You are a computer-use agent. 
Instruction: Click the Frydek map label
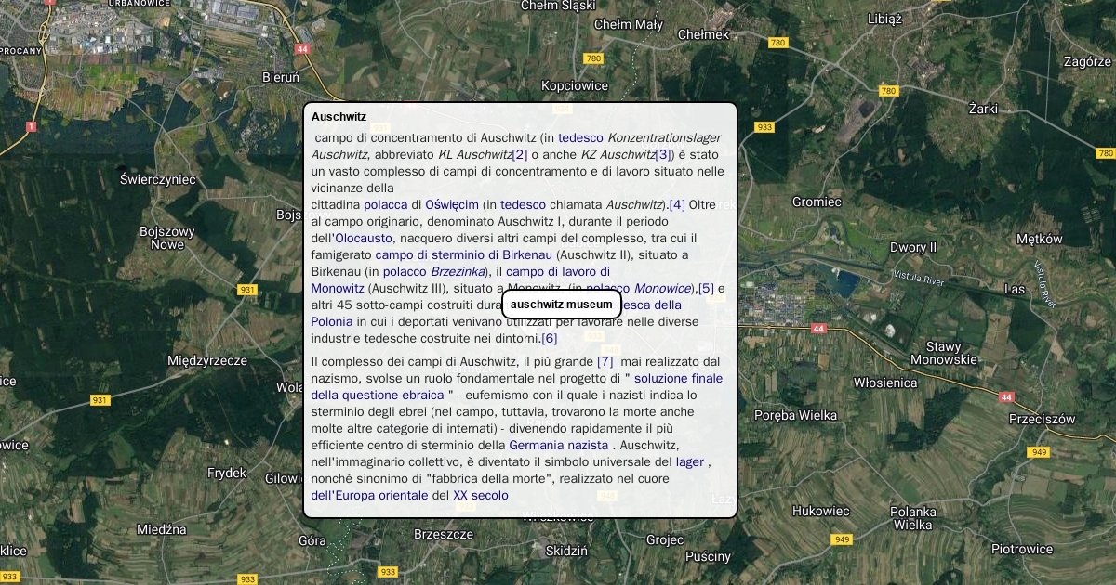click(227, 473)
